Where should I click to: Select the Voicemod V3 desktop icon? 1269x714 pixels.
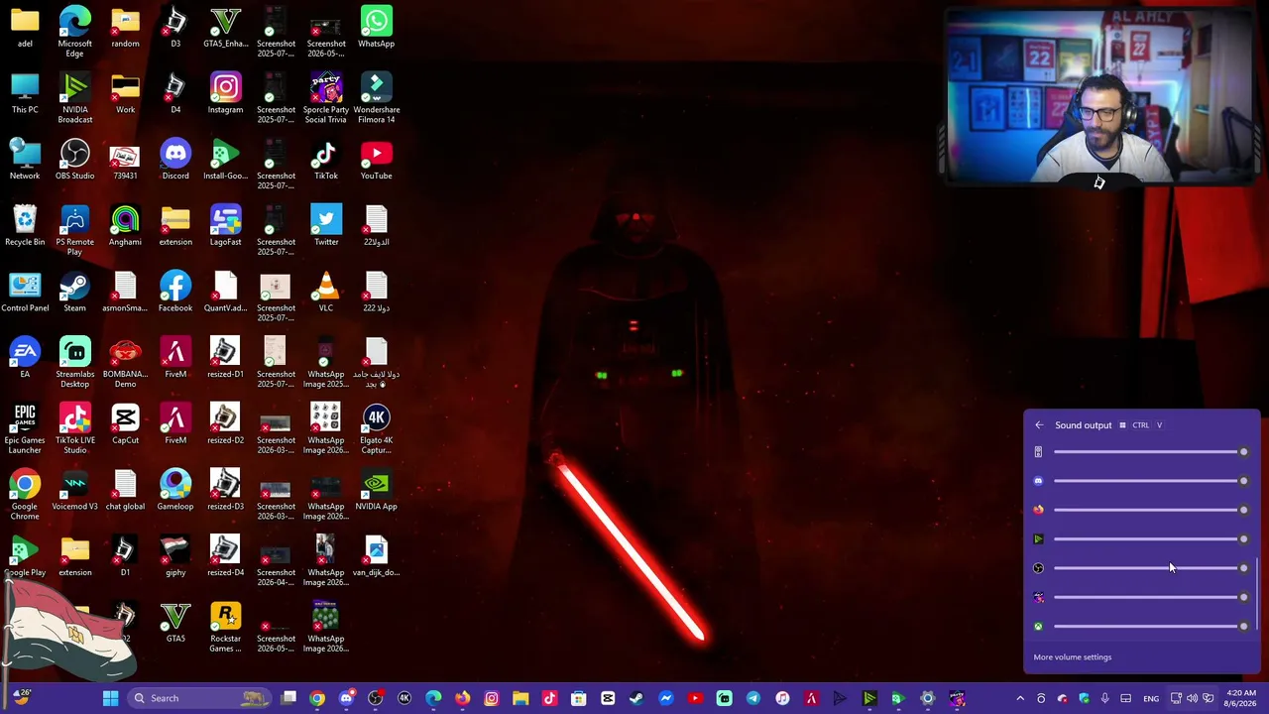(74, 490)
